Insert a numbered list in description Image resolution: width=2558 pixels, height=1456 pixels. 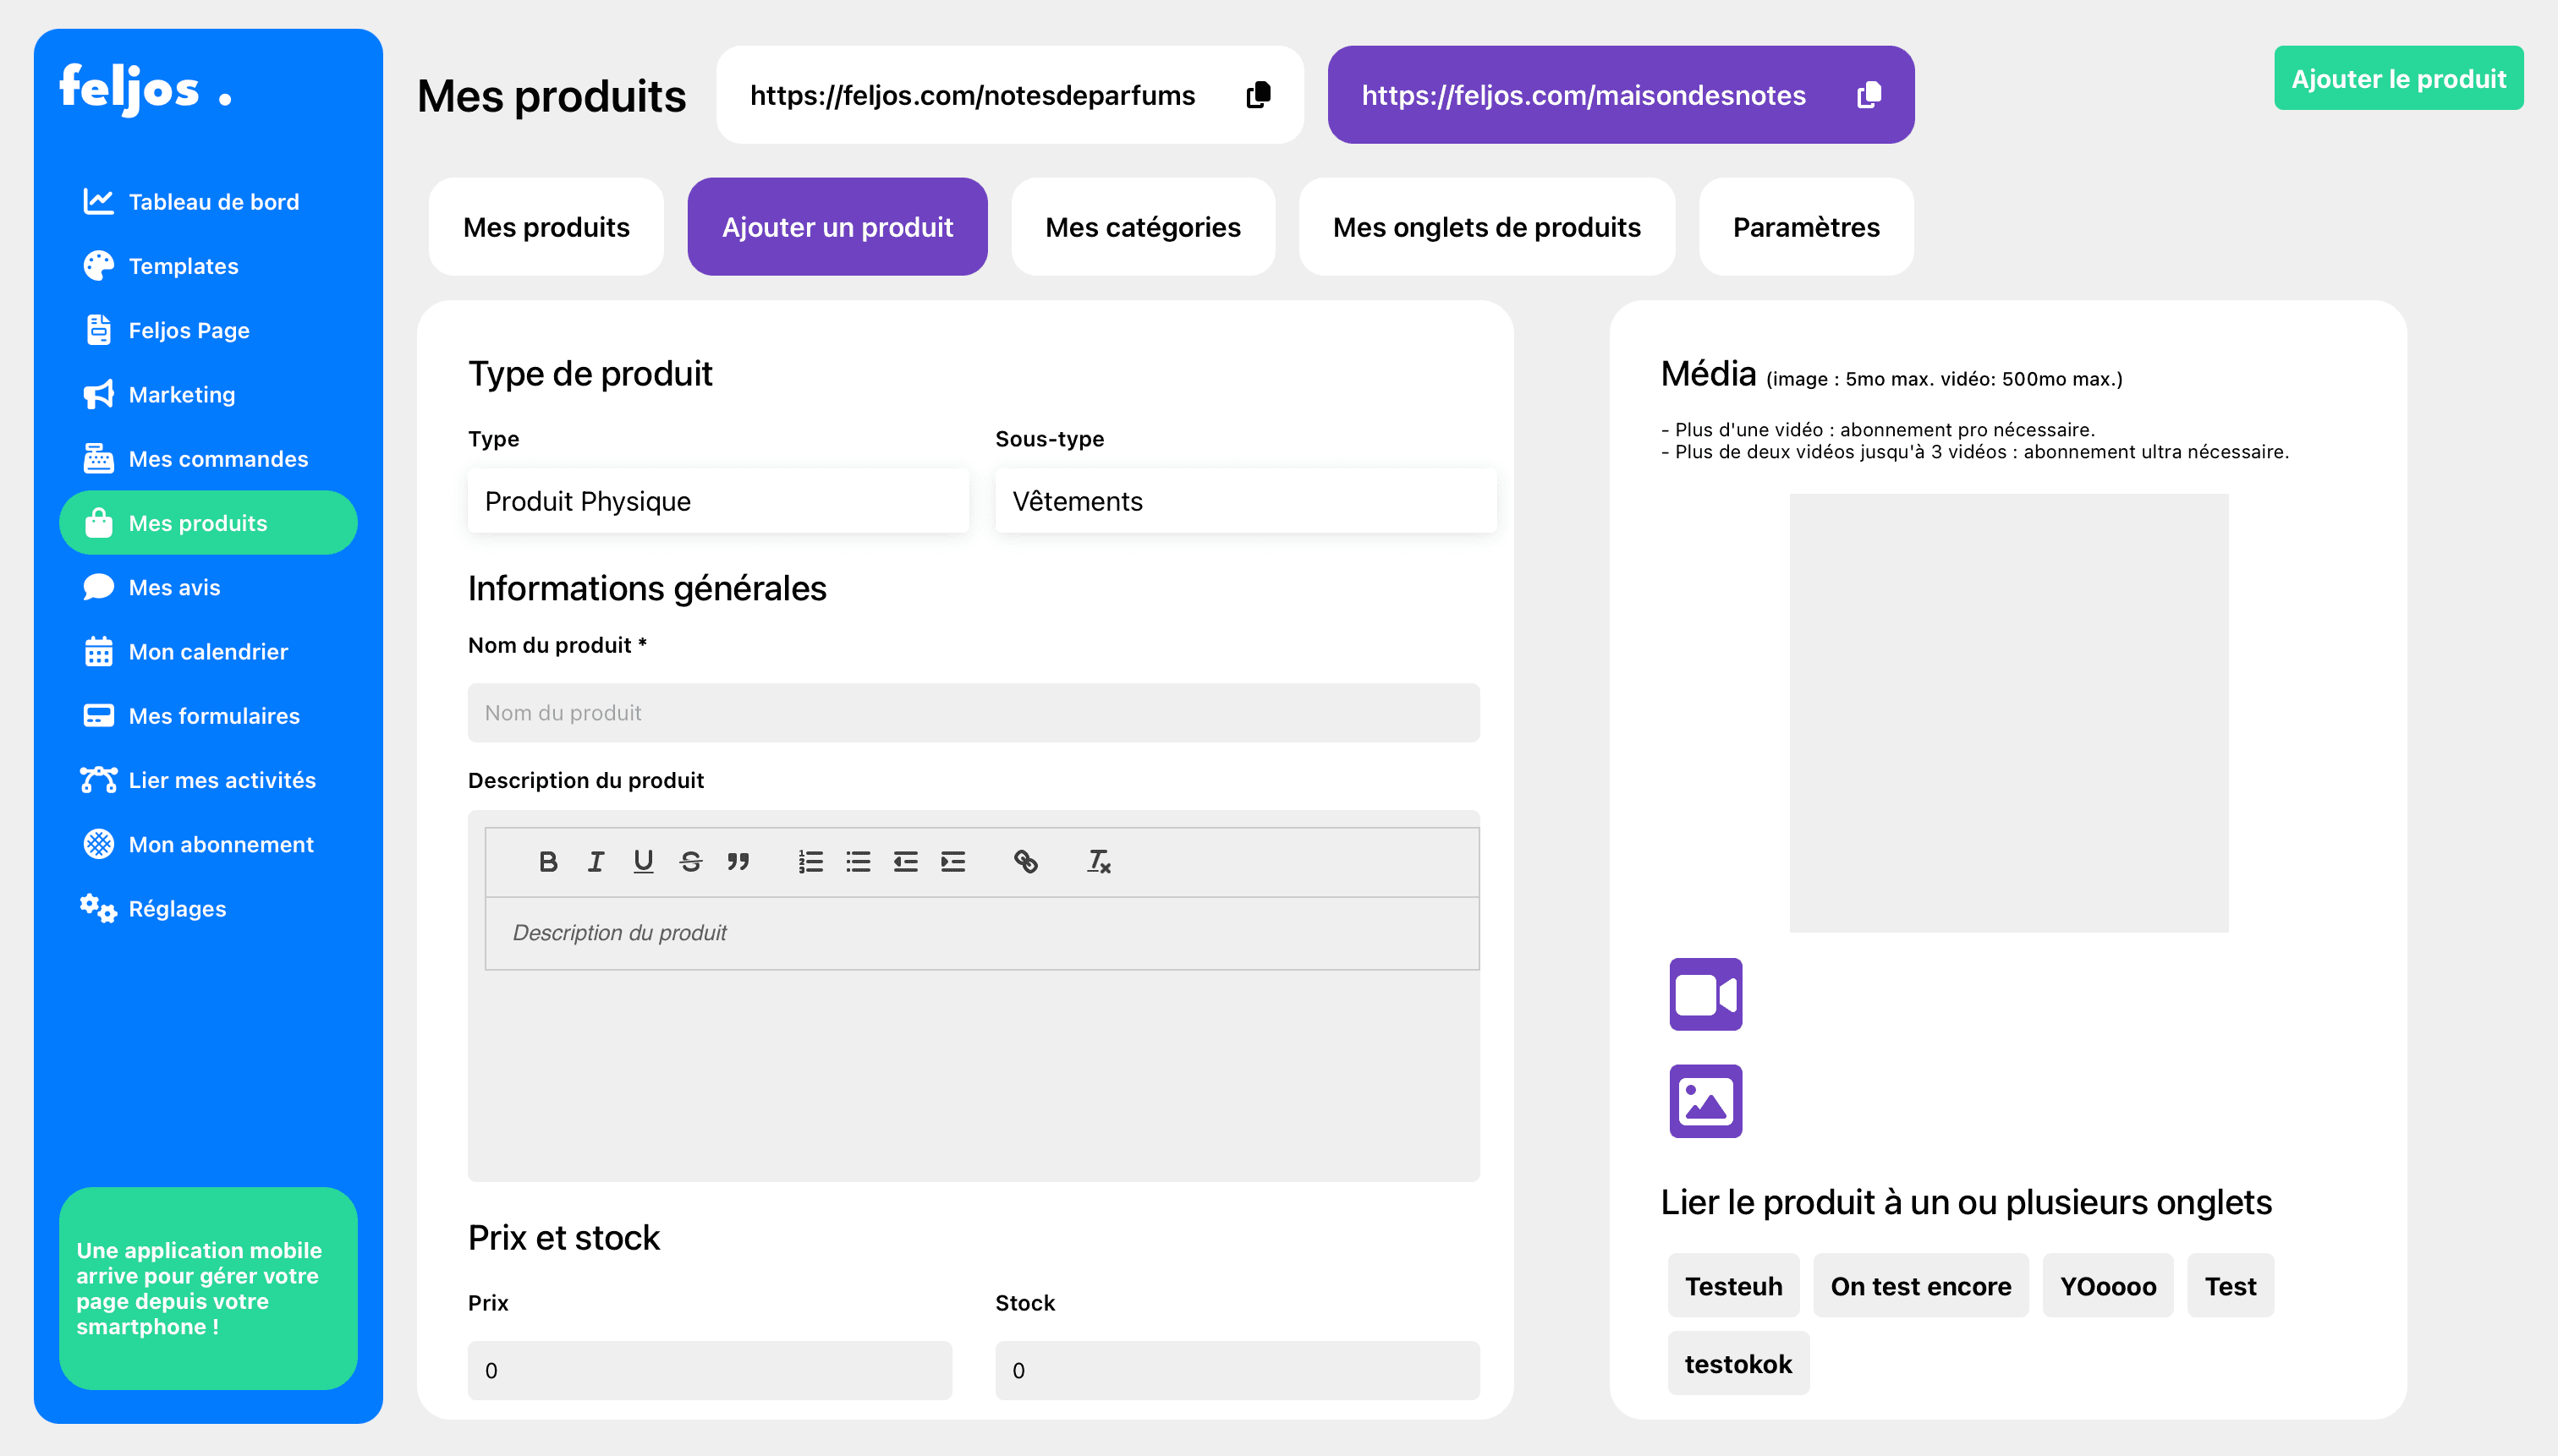pos(810,861)
